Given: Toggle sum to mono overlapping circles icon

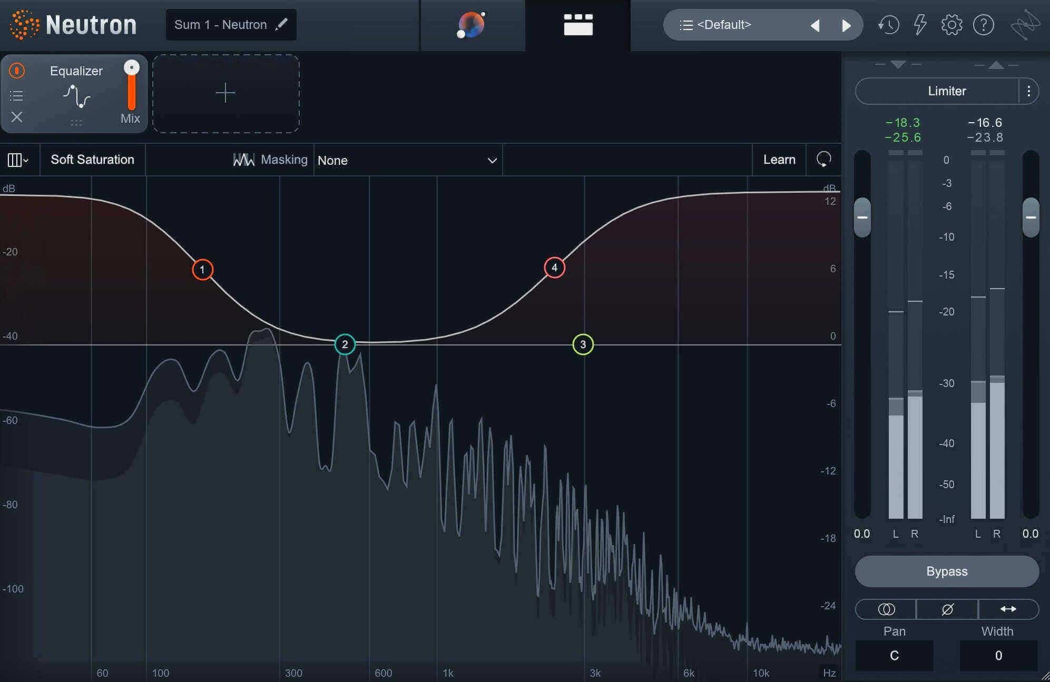Looking at the screenshot, I should click(x=886, y=609).
